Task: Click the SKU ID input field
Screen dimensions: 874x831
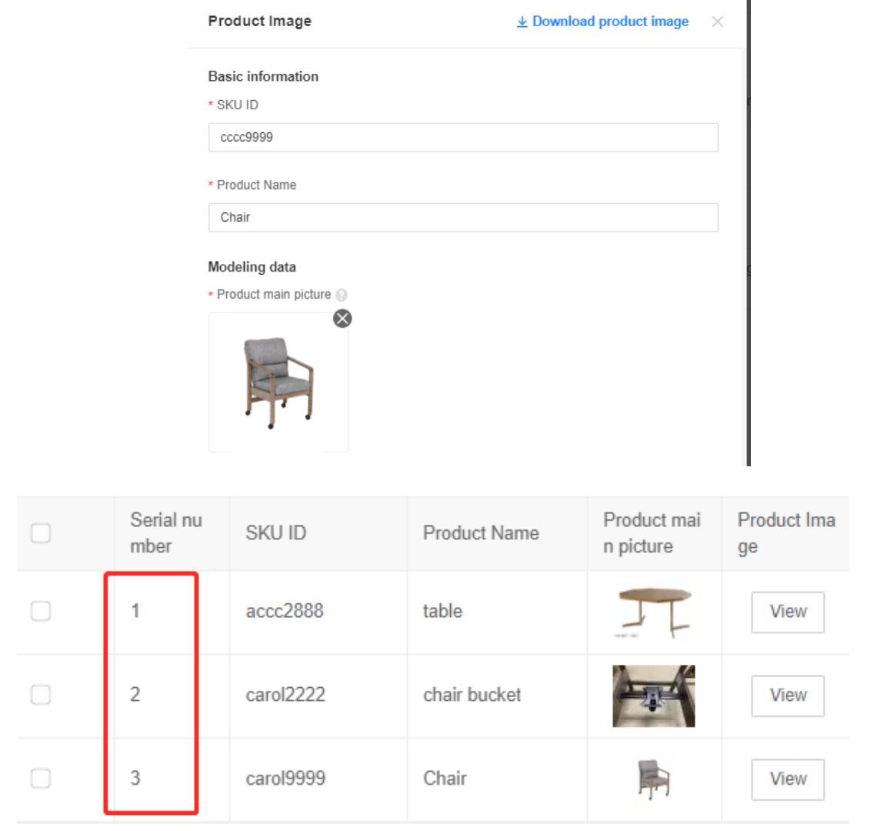Action: click(463, 138)
